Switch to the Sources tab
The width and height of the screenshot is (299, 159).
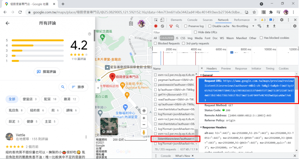coord(208,20)
